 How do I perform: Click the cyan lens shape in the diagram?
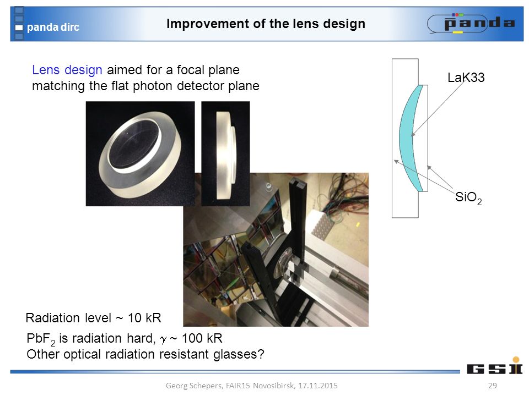407,138
